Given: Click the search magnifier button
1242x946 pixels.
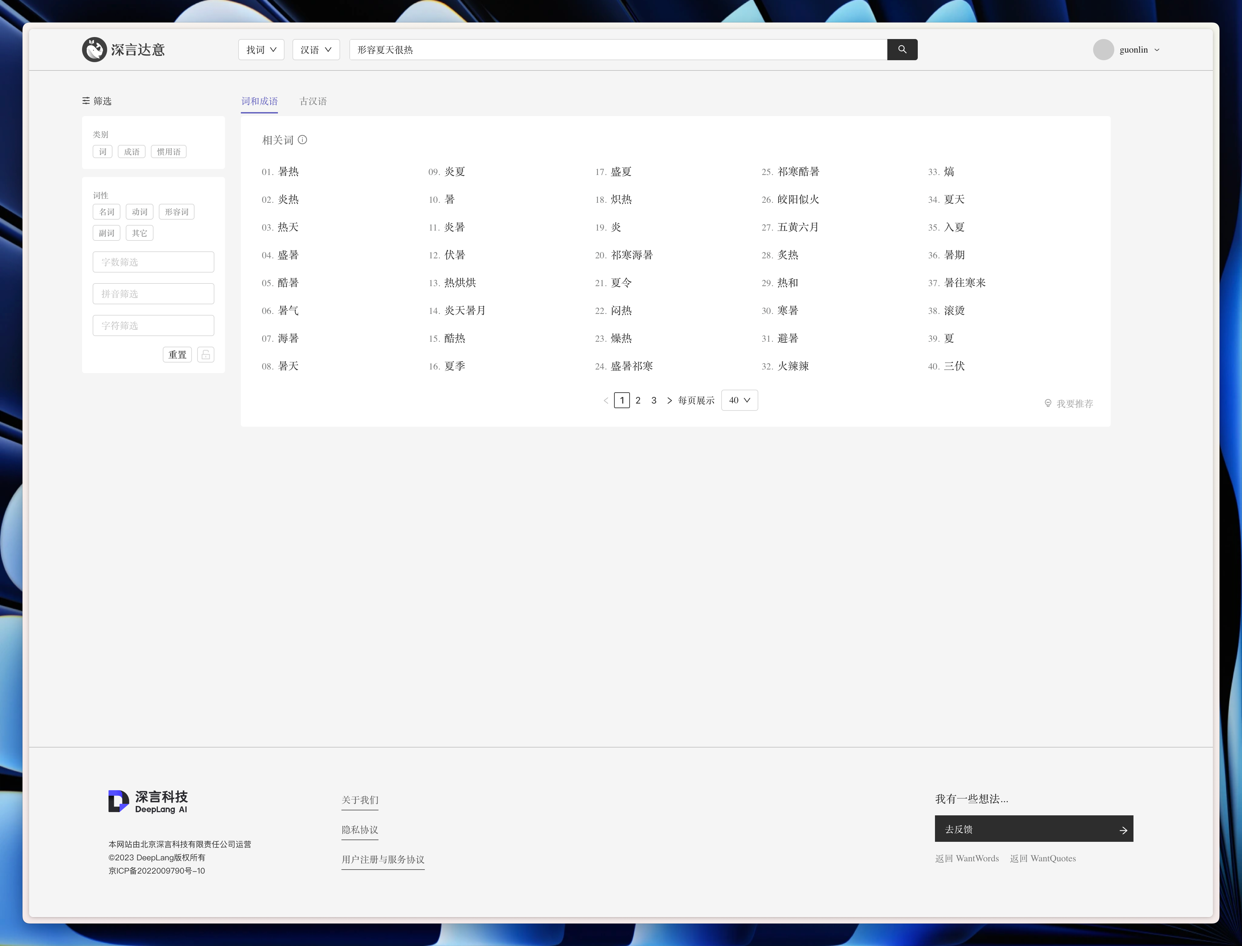Looking at the screenshot, I should point(902,50).
